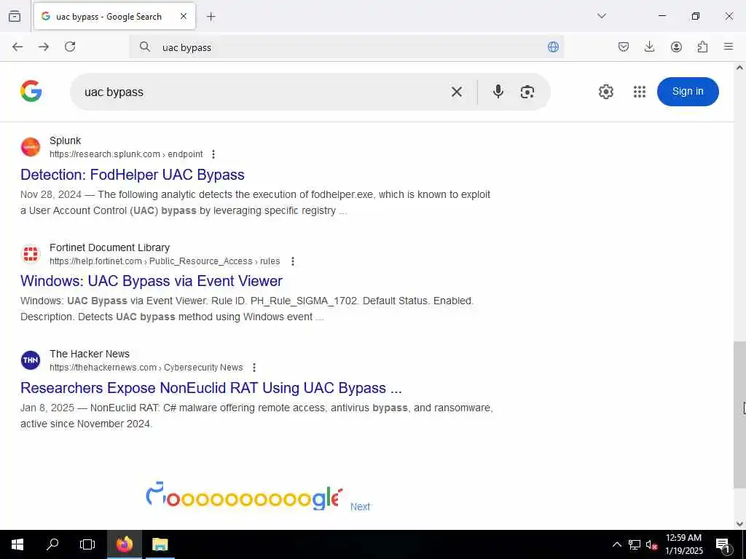The height and width of the screenshot is (559, 746).
Task: Clear the search query with X
Action: [456, 92]
